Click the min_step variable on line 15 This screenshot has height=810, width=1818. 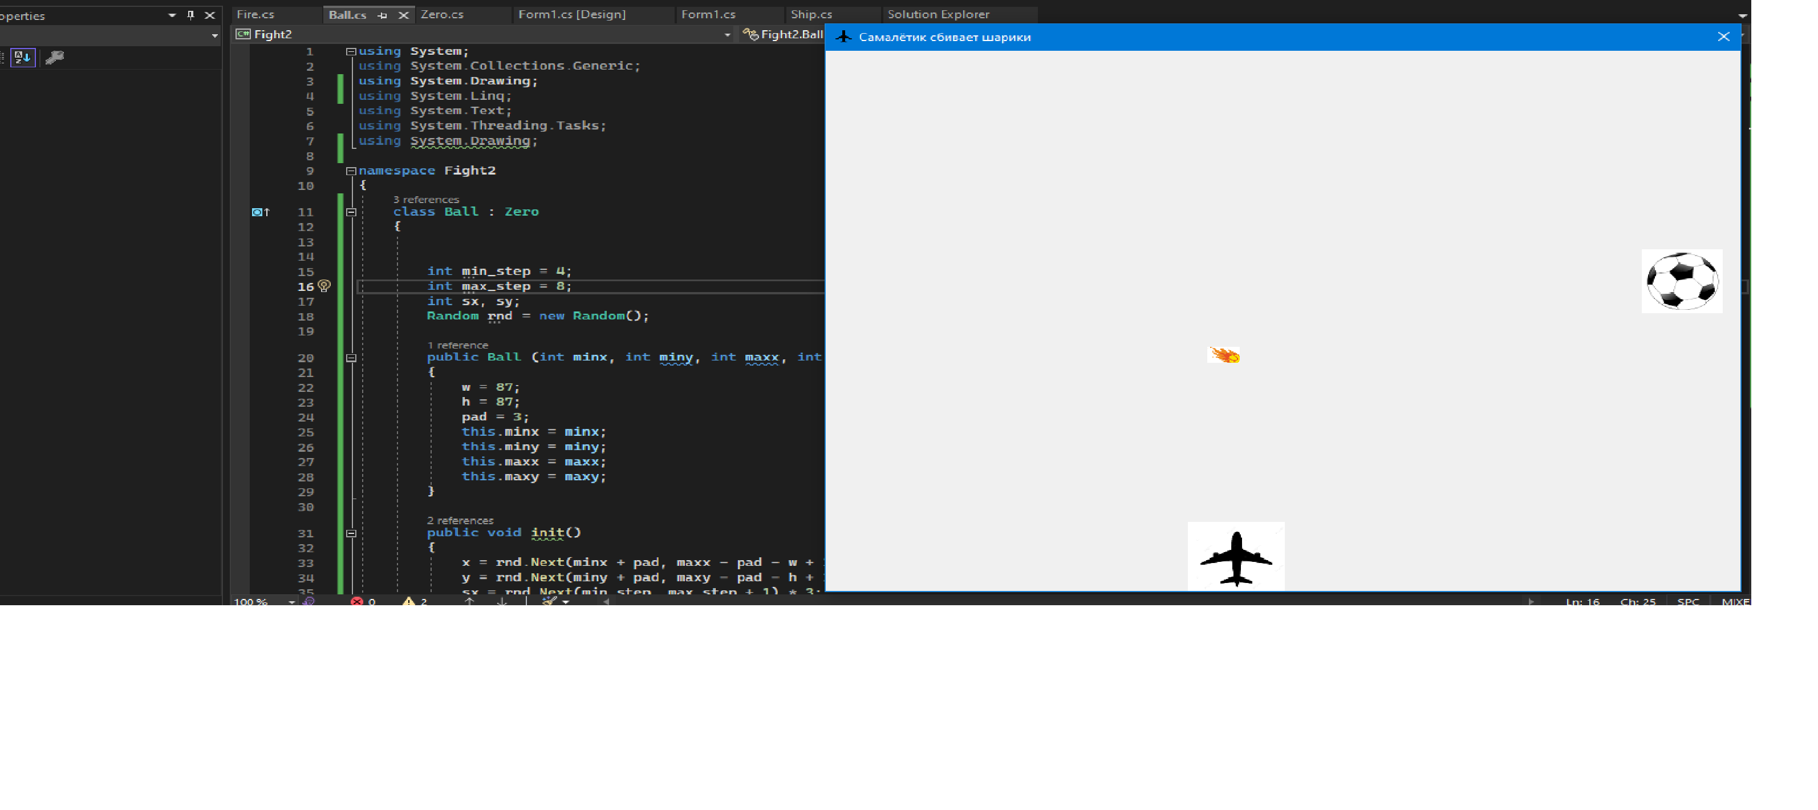(496, 271)
